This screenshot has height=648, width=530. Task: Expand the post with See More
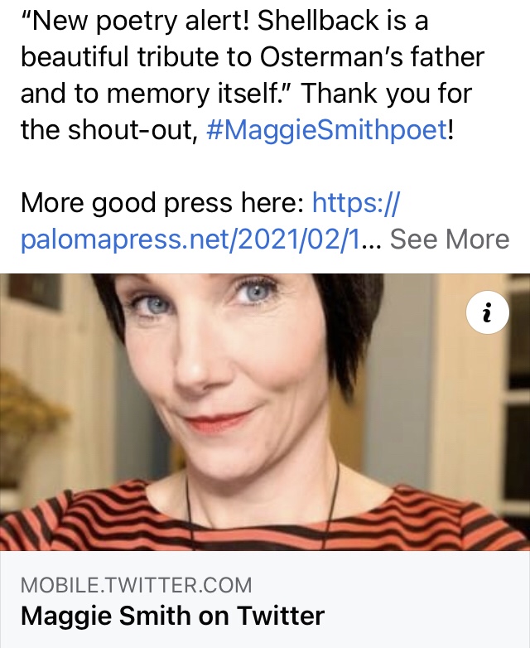450,239
